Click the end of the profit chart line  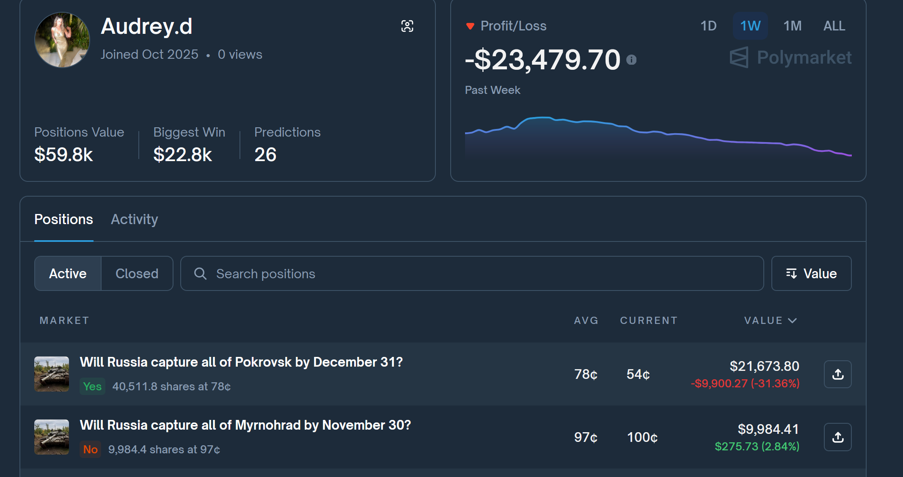click(x=850, y=155)
